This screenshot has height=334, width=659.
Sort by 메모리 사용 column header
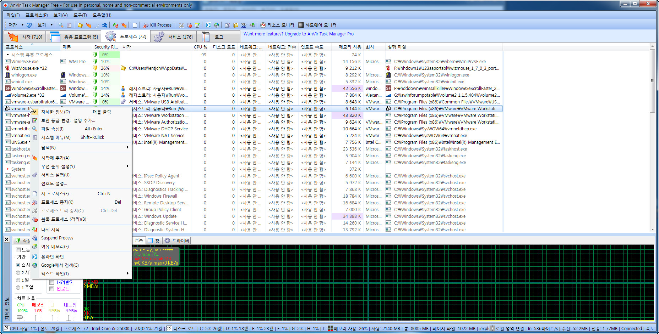pyautogui.click(x=347, y=47)
